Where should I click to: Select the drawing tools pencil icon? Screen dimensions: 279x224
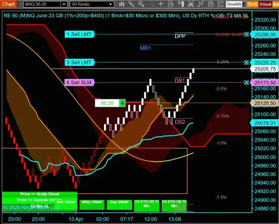point(131,4)
